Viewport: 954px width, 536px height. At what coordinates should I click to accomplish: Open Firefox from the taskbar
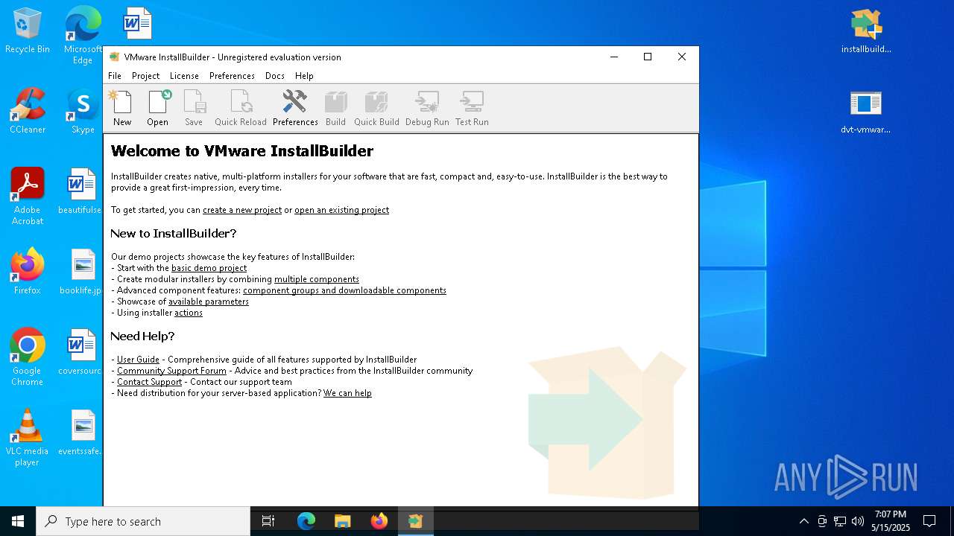(x=379, y=521)
